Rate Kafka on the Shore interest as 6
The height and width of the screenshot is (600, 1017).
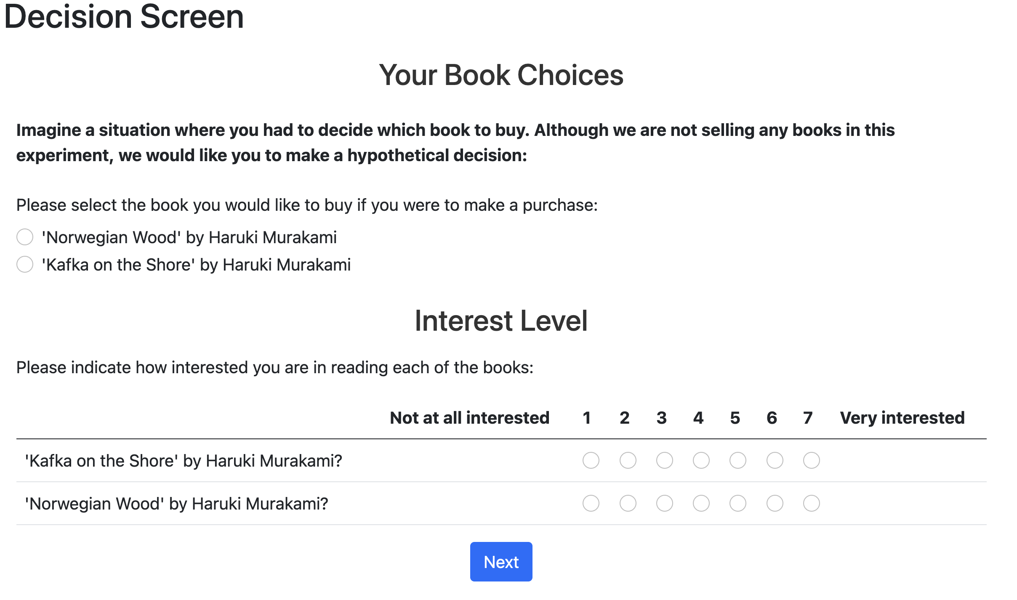coord(775,460)
